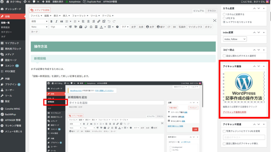The image size is (271, 152).
Task: Open the comments bubble showing 14
Action: pyautogui.click(x=36, y=2)
